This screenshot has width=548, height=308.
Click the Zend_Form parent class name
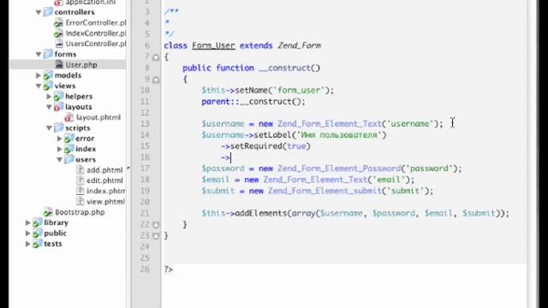click(299, 45)
